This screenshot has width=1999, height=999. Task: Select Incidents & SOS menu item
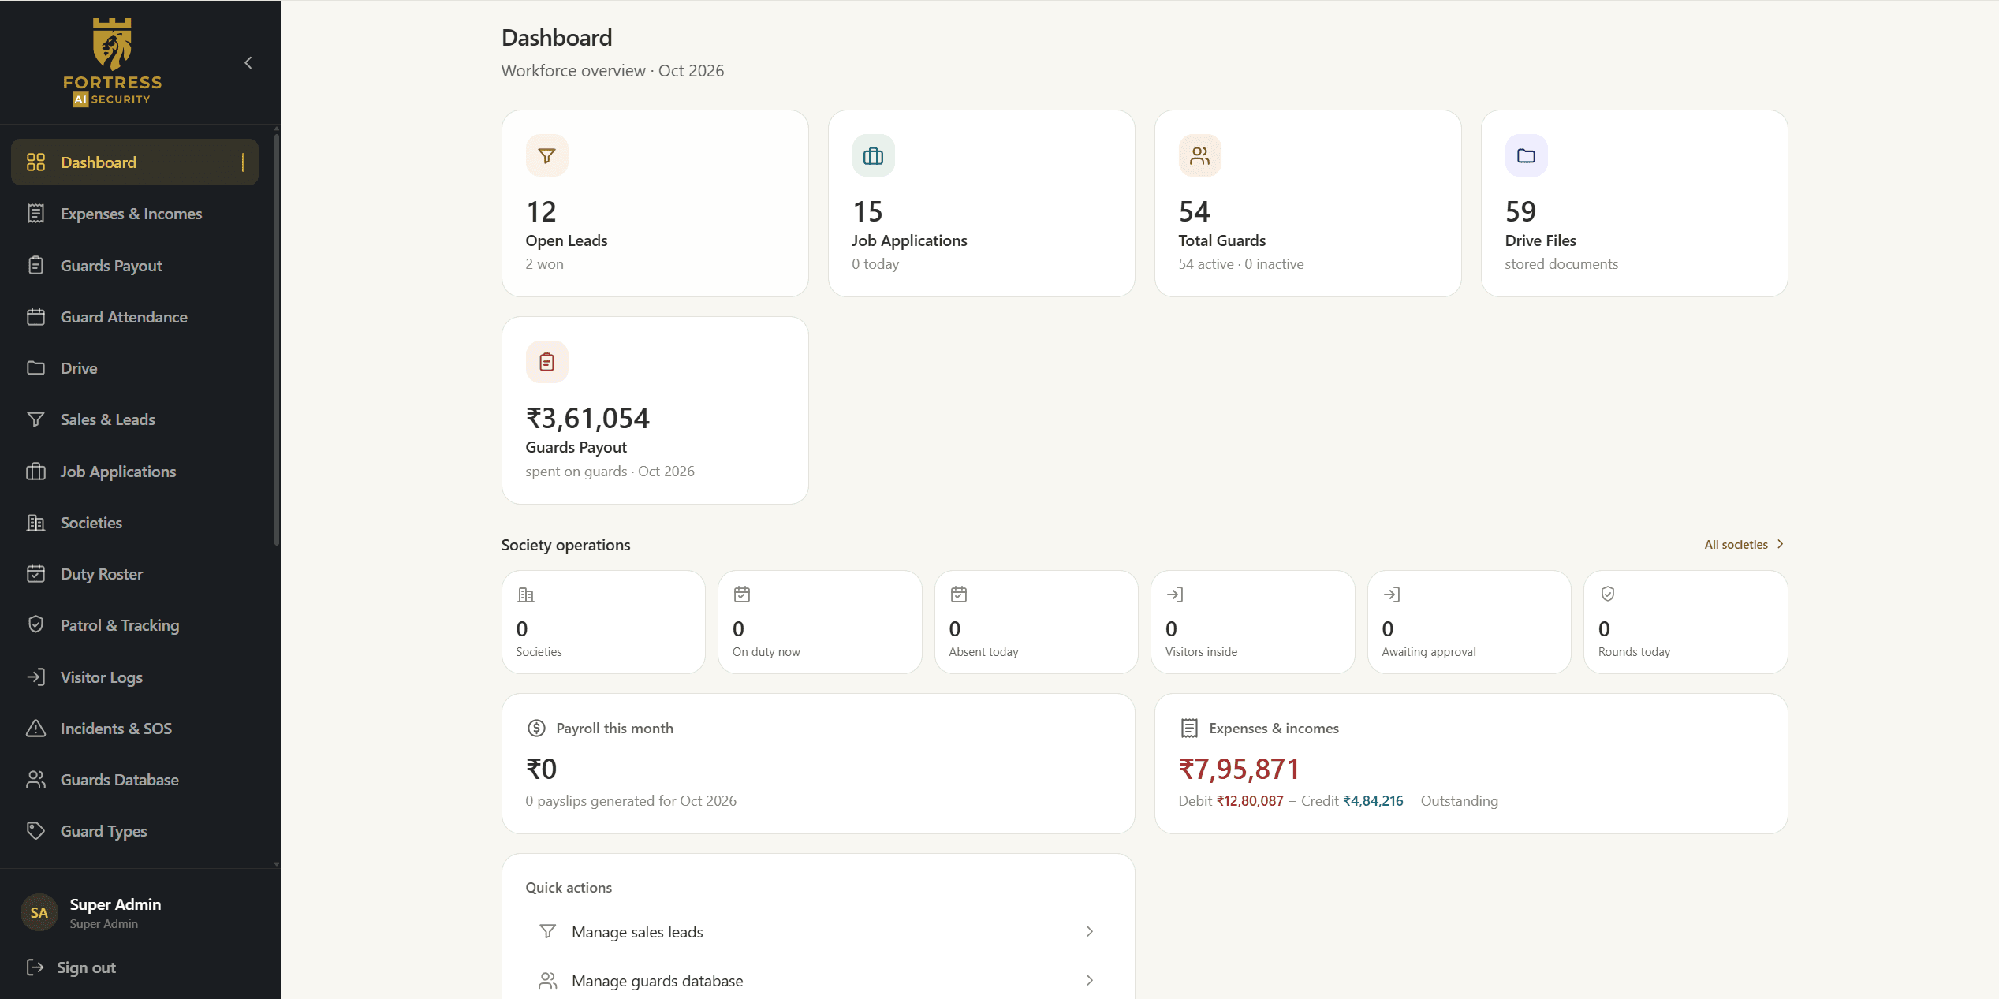pyautogui.click(x=135, y=729)
